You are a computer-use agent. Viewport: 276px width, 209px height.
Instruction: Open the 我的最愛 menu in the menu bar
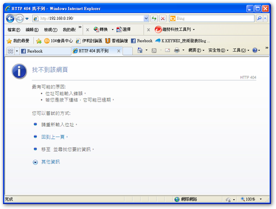69,29
